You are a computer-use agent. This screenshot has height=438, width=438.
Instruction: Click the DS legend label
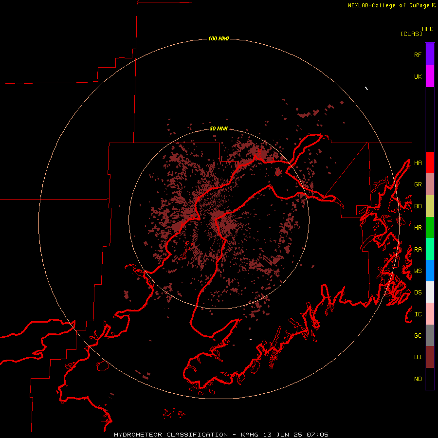(x=418, y=292)
